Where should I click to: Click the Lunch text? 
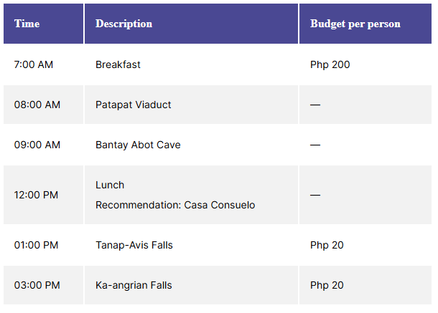click(x=110, y=185)
